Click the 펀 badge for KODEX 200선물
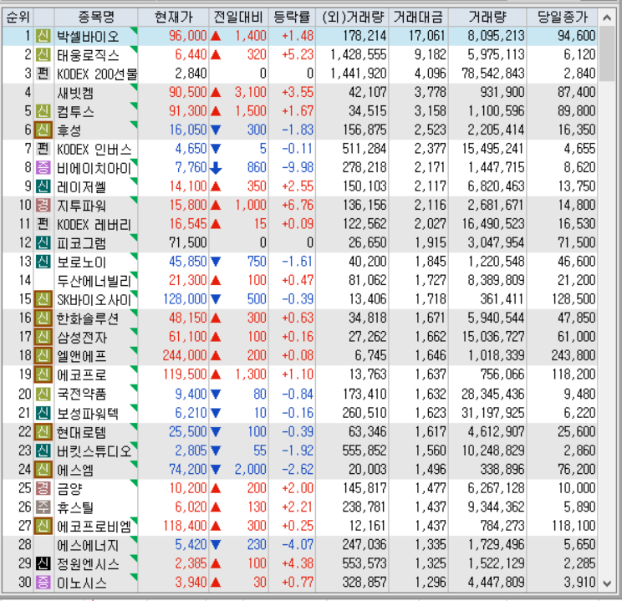The height and width of the screenshot is (601, 622). [43, 74]
